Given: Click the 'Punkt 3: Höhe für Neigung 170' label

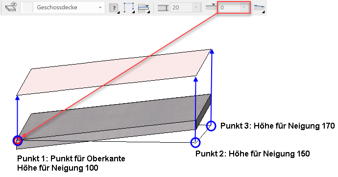Looking at the screenshot, I should [x=277, y=126].
